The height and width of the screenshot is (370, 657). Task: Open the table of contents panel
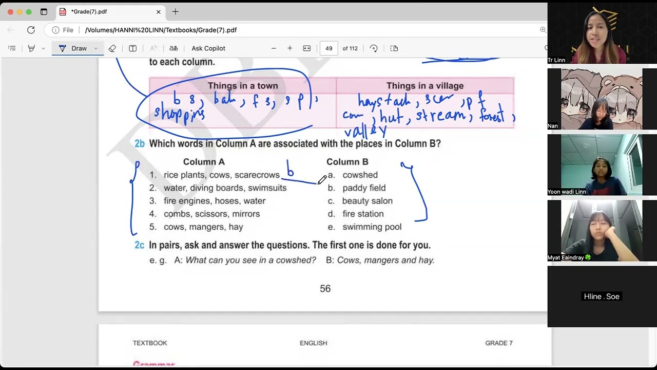[x=12, y=48]
